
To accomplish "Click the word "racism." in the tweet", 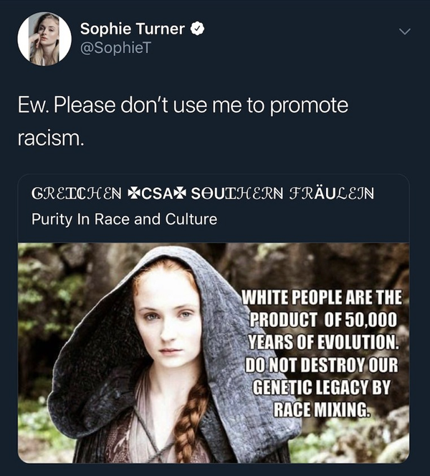I will [x=50, y=137].
